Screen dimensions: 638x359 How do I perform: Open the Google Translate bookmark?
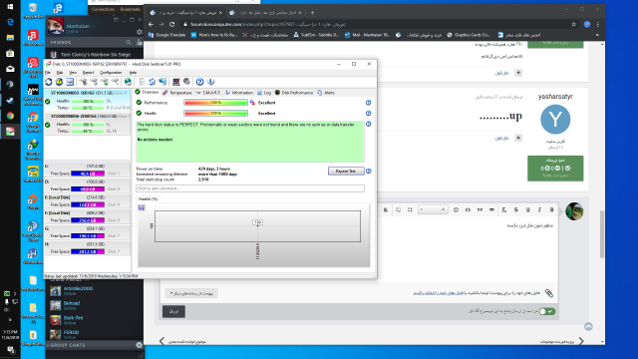[167, 35]
